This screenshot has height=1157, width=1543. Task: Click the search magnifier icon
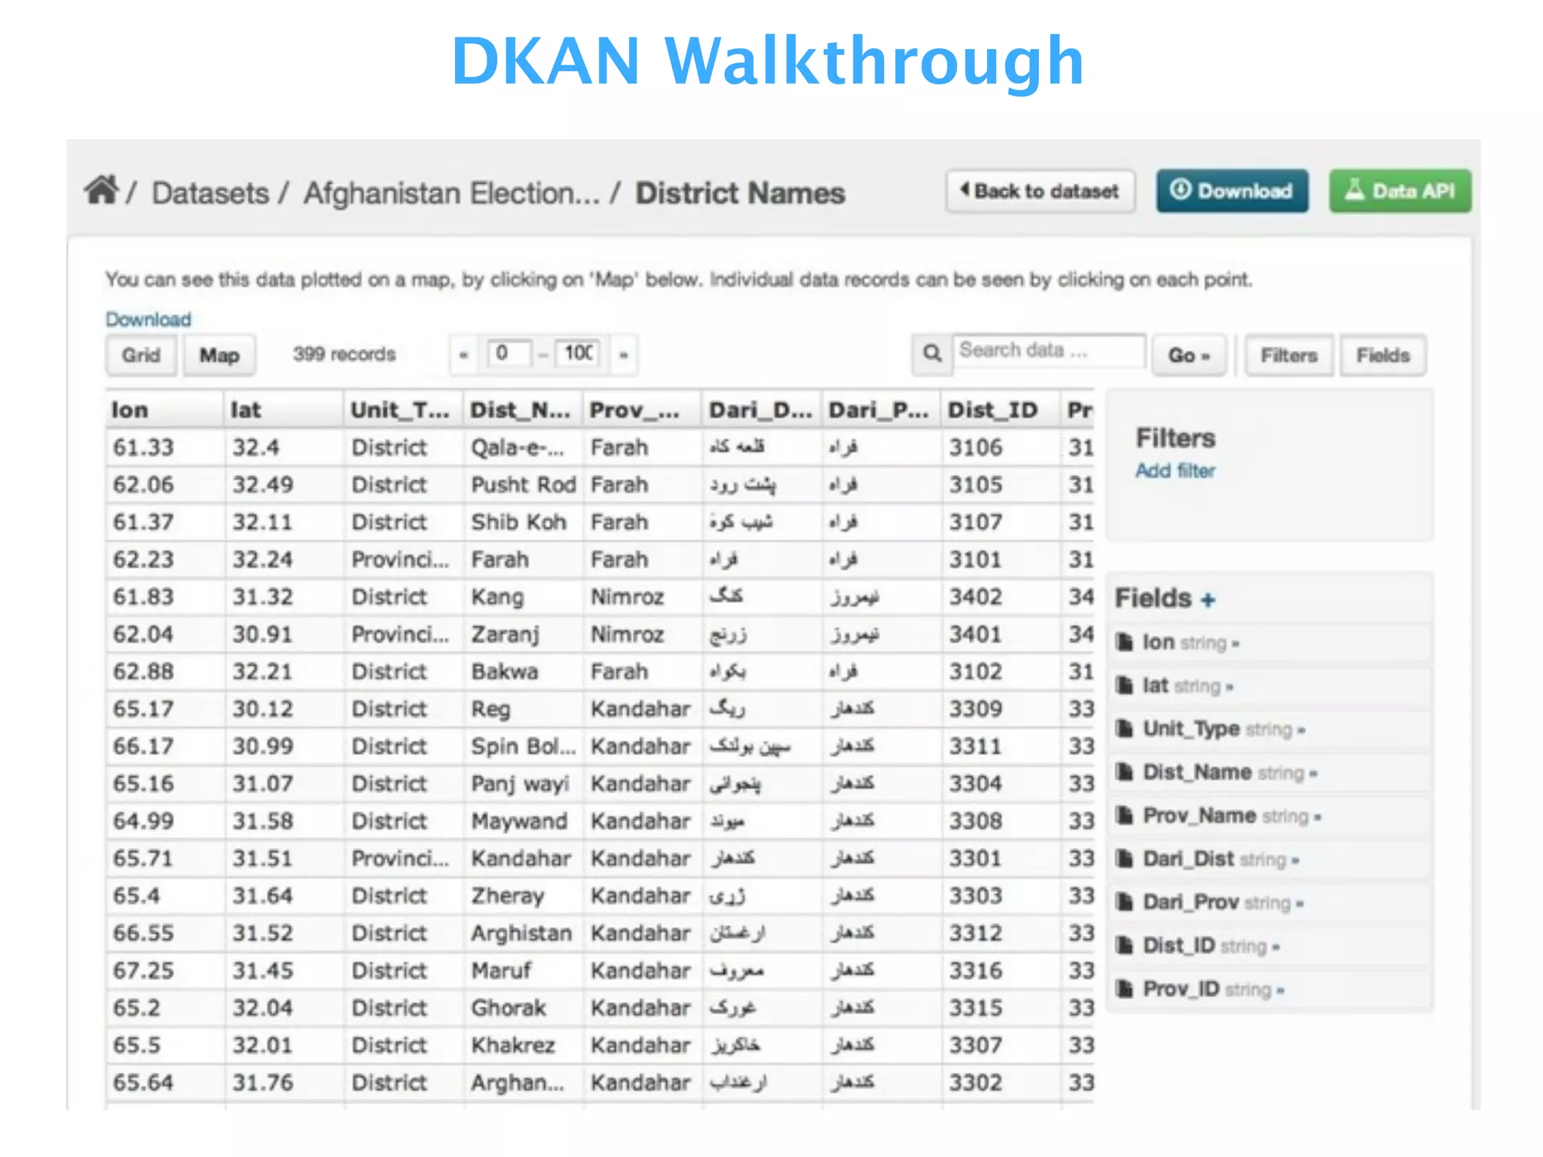[932, 353]
